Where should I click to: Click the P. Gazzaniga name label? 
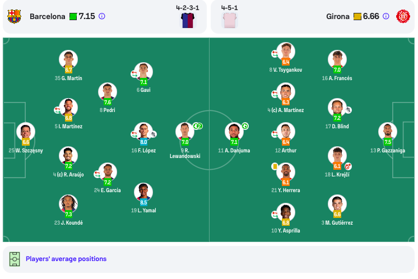(388, 151)
